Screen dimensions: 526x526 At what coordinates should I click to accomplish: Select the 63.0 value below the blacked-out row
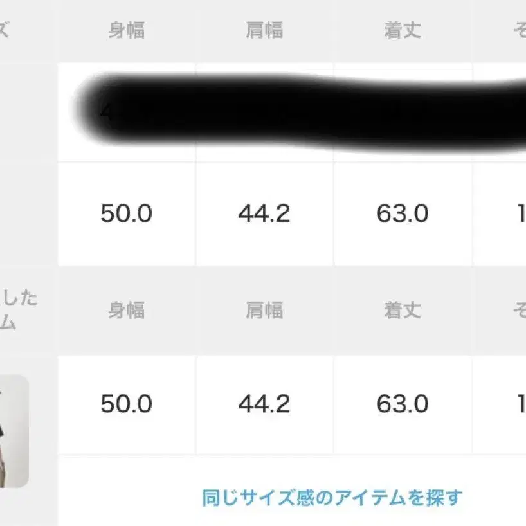coord(403,213)
